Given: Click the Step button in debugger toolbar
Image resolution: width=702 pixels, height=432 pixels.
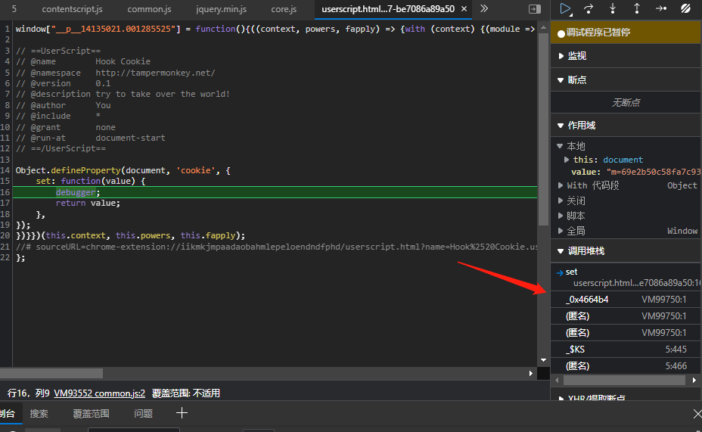Looking at the screenshot, I should pos(661,8).
